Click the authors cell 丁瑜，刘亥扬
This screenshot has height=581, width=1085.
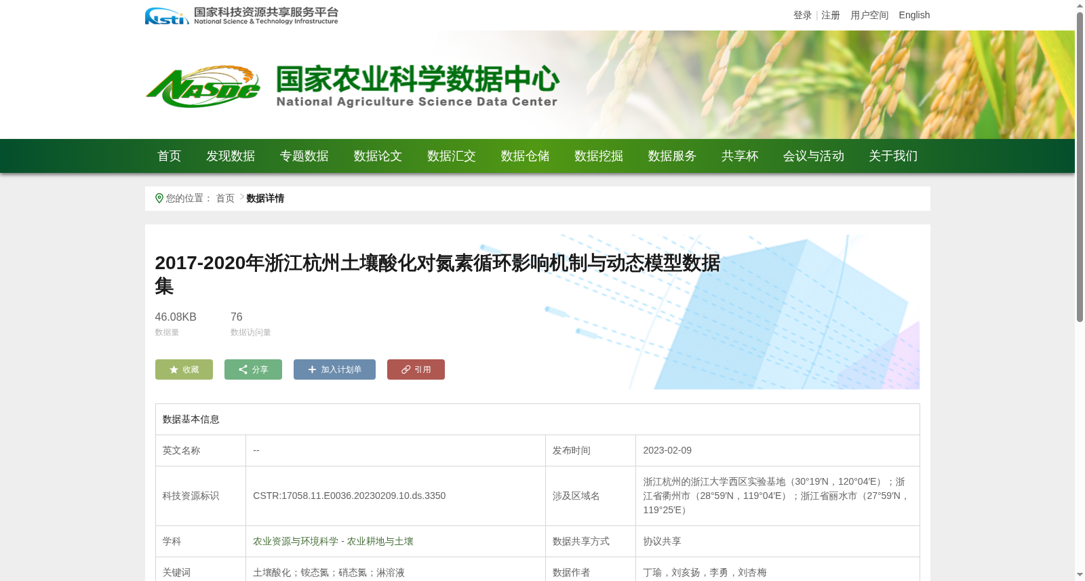click(x=778, y=573)
